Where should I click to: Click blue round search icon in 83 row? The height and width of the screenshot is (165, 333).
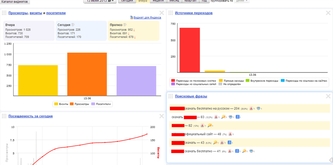pyautogui.click(x=230, y=117)
